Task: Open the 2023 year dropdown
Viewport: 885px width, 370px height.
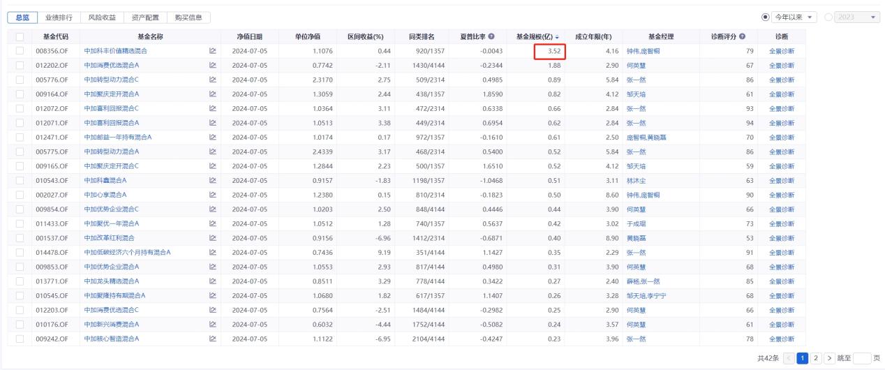Action: click(x=875, y=17)
